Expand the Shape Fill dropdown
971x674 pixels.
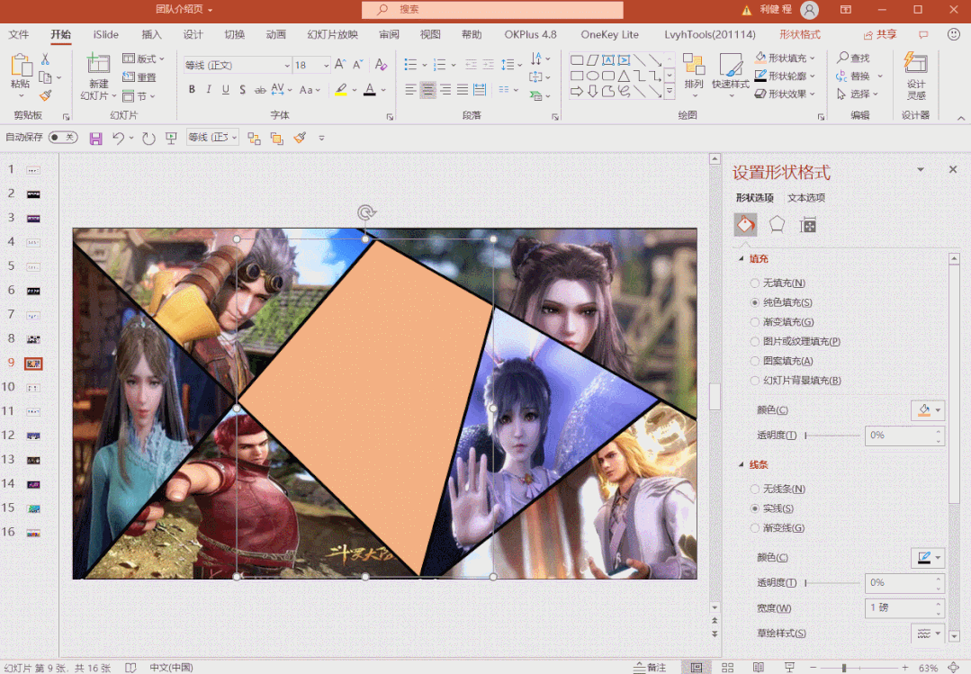pos(813,58)
